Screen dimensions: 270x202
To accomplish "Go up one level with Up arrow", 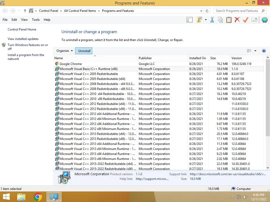I will (25, 11).
